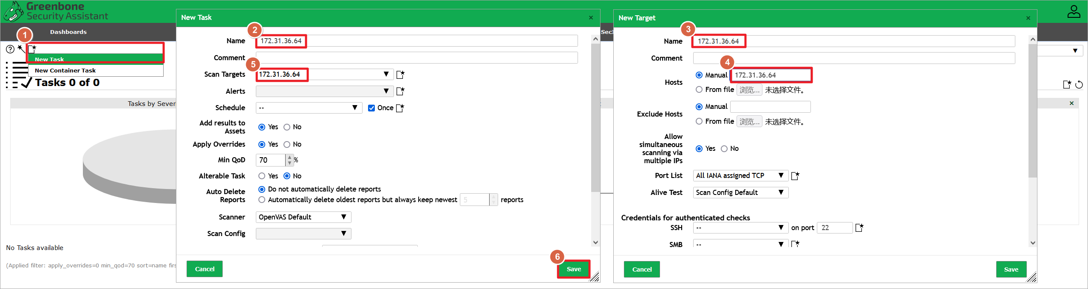1088x289 pixels.
Task: Open Alive Test Scan Config Default dropdown
Action: pyautogui.click(x=740, y=193)
